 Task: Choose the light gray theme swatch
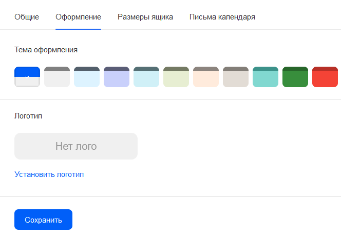[57, 77]
